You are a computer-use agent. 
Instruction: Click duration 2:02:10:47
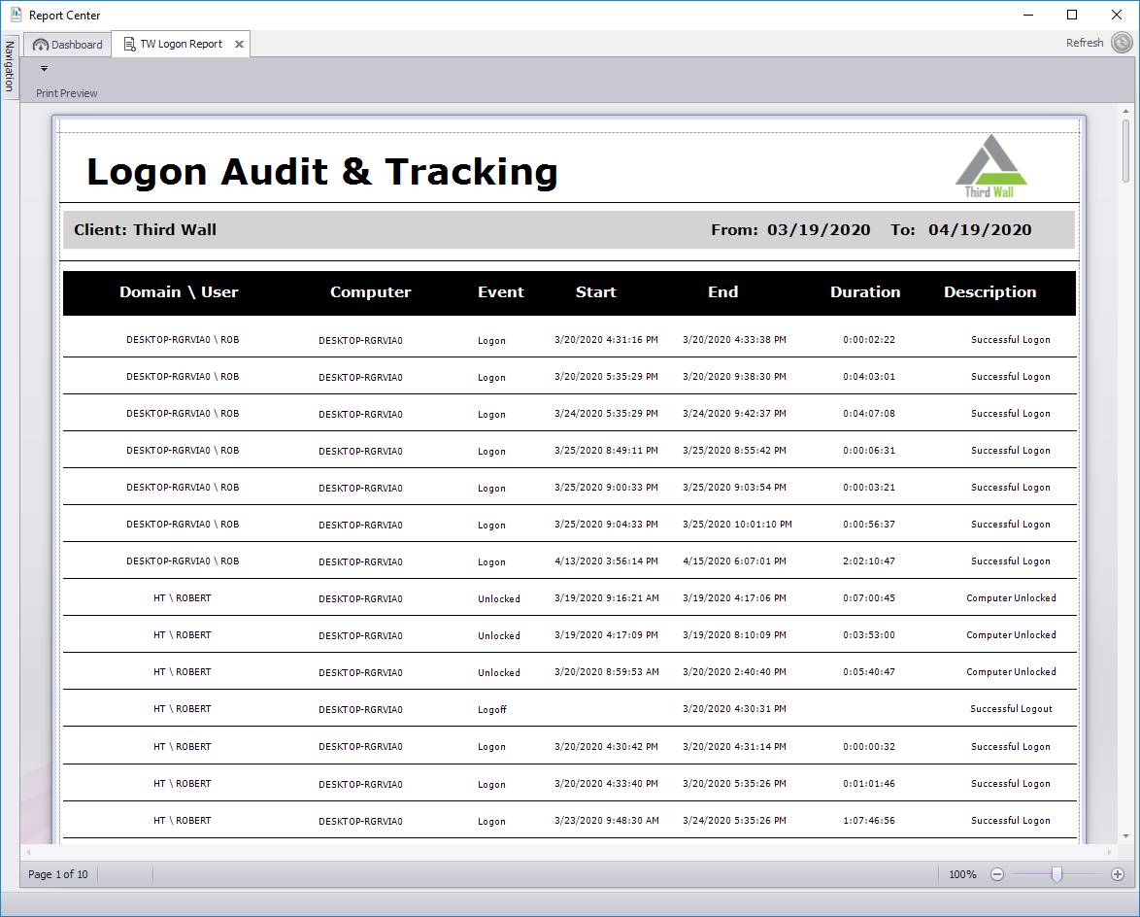[869, 561]
